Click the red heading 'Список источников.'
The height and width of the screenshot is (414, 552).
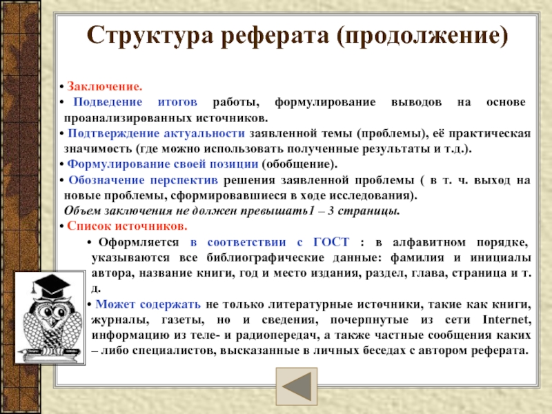(127, 226)
